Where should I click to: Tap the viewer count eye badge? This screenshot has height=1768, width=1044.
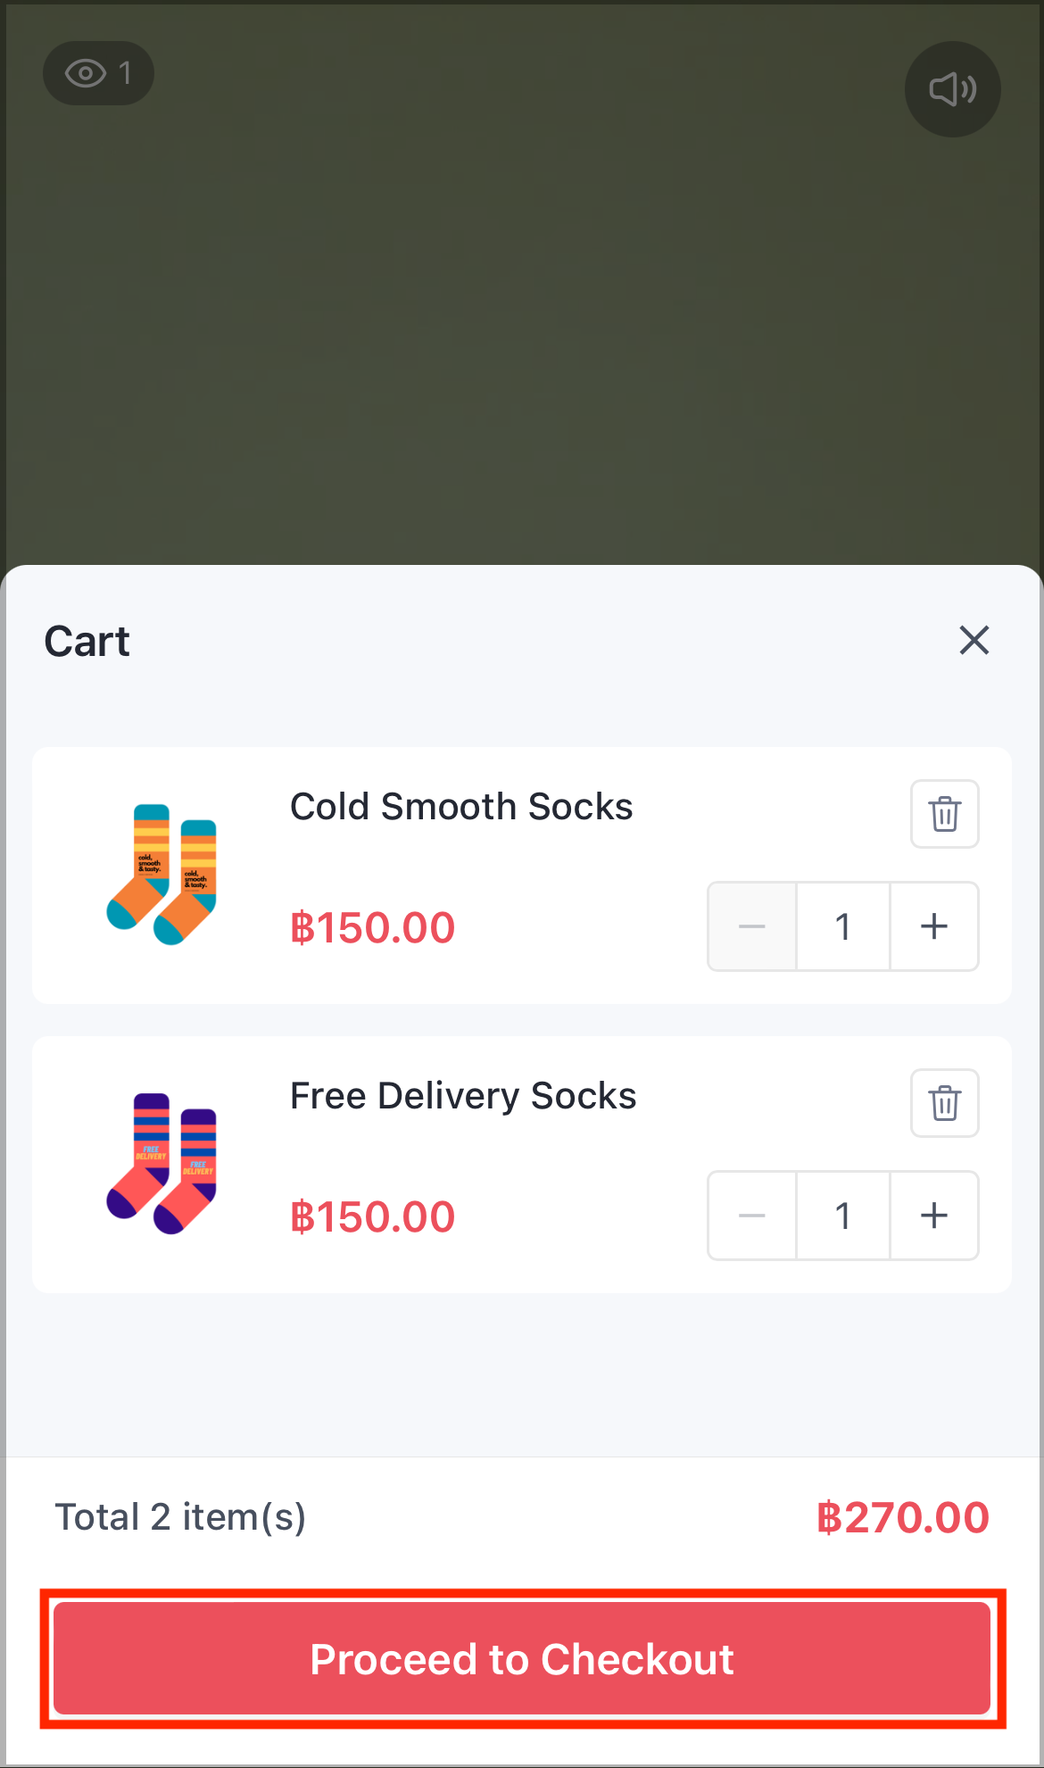click(x=98, y=73)
